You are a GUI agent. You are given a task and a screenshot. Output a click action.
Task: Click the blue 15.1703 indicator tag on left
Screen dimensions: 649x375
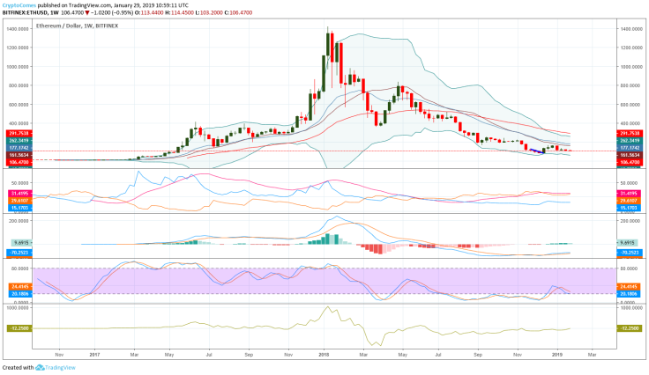(20, 208)
